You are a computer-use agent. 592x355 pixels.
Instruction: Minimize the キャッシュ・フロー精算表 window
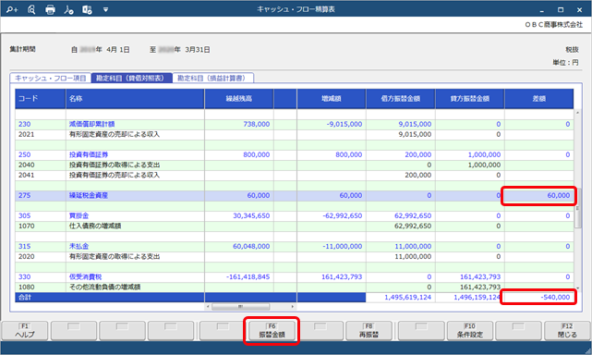click(x=542, y=10)
